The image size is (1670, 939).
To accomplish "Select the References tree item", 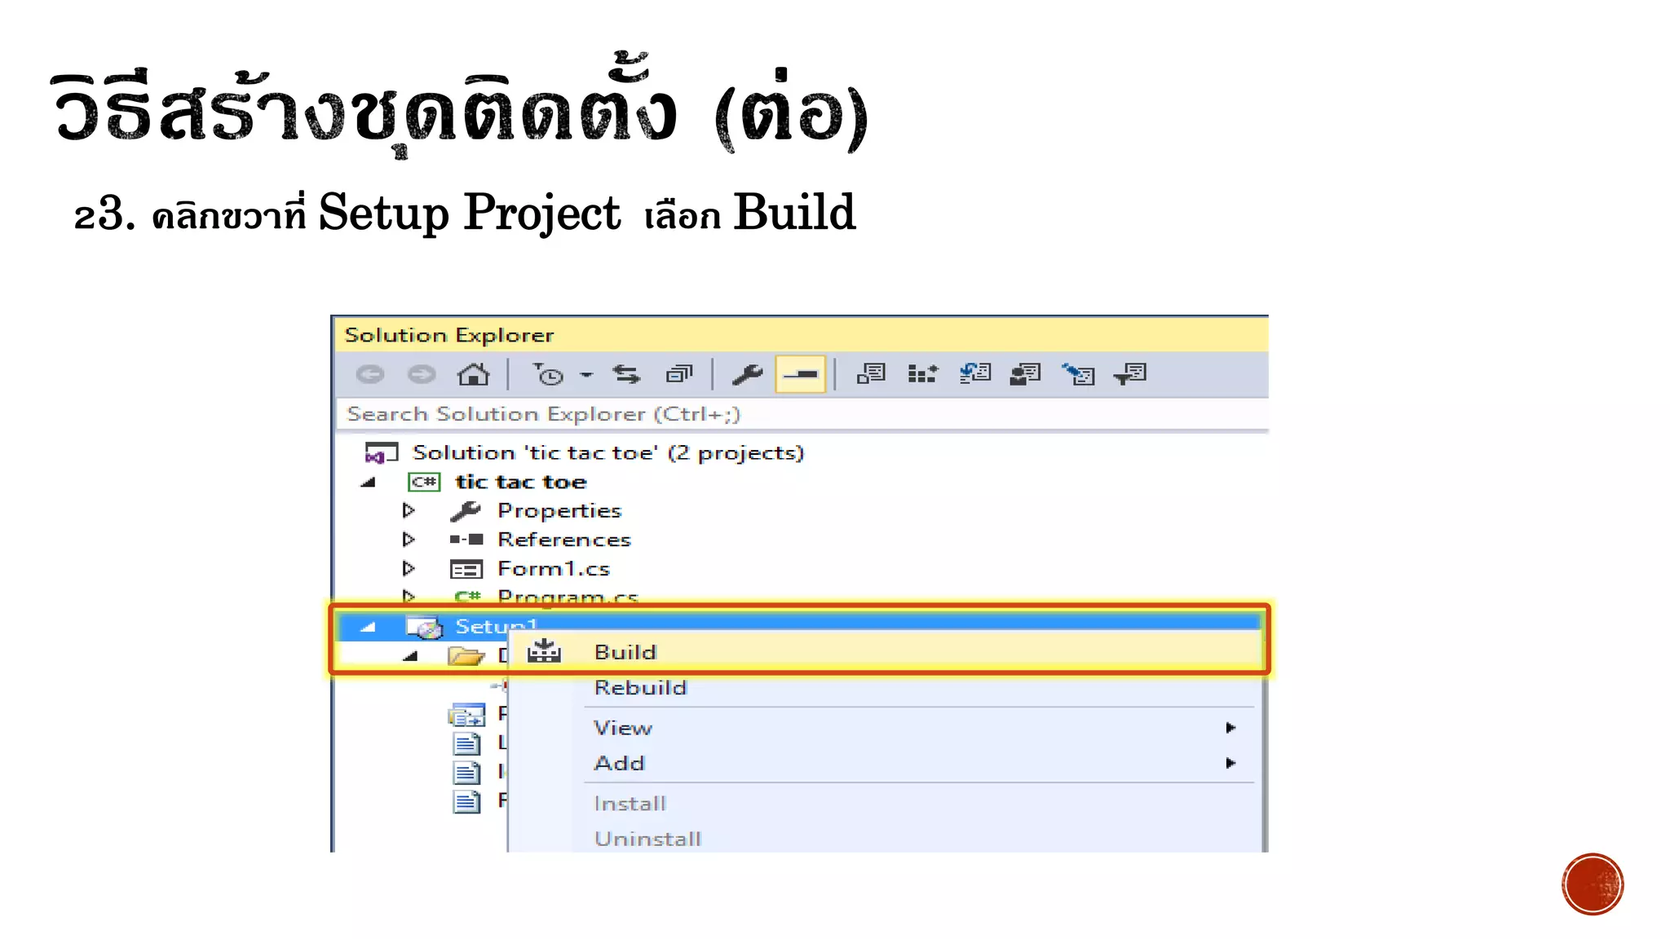I will point(564,540).
